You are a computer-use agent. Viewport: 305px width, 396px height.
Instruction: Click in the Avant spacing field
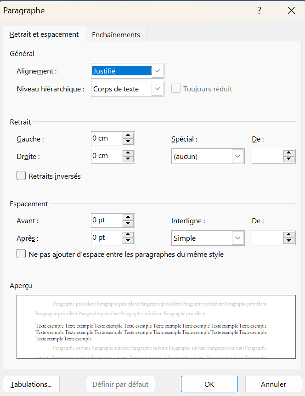pos(107,221)
